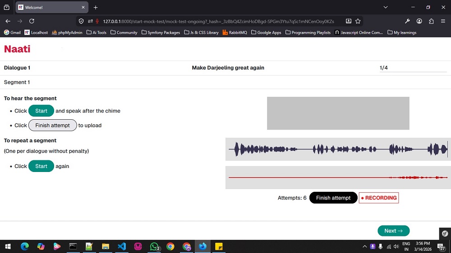Image resolution: width=451 pixels, height=253 pixels.
Task: Open the Gmail bookmark
Action: pos(12,32)
